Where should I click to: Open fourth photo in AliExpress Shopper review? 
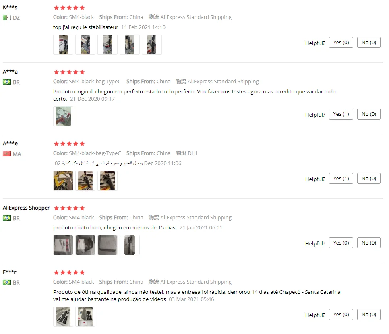[130, 245]
